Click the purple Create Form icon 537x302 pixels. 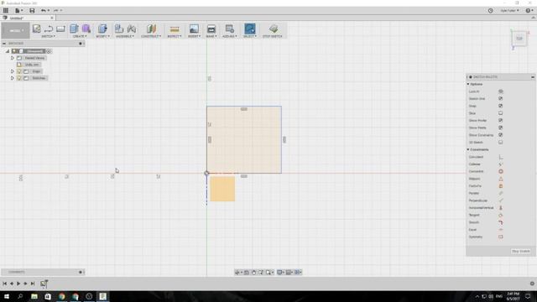86,29
